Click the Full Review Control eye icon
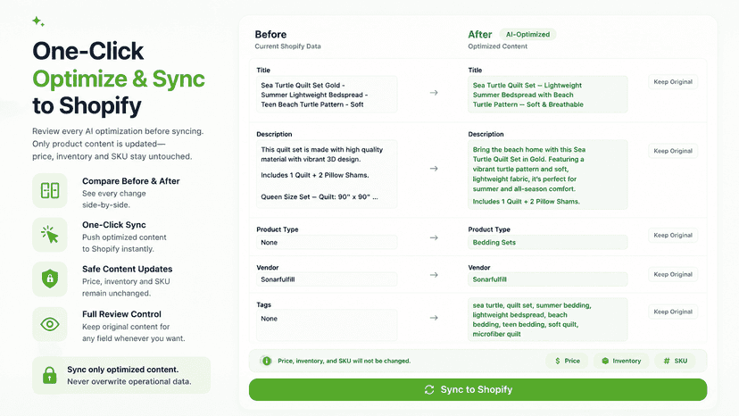Viewport: 739px width, 416px height. click(50, 324)
